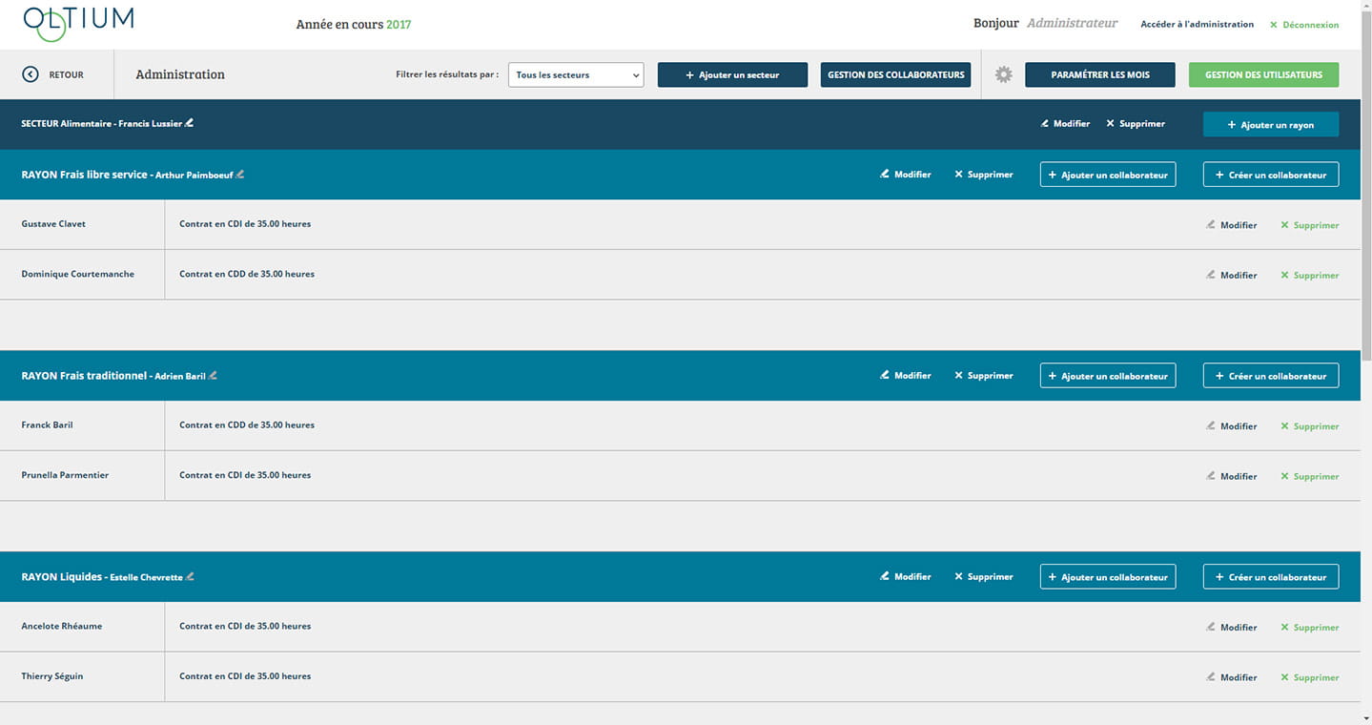Create collaborateur in Frais traditionnel

[x=1271, y=376]
